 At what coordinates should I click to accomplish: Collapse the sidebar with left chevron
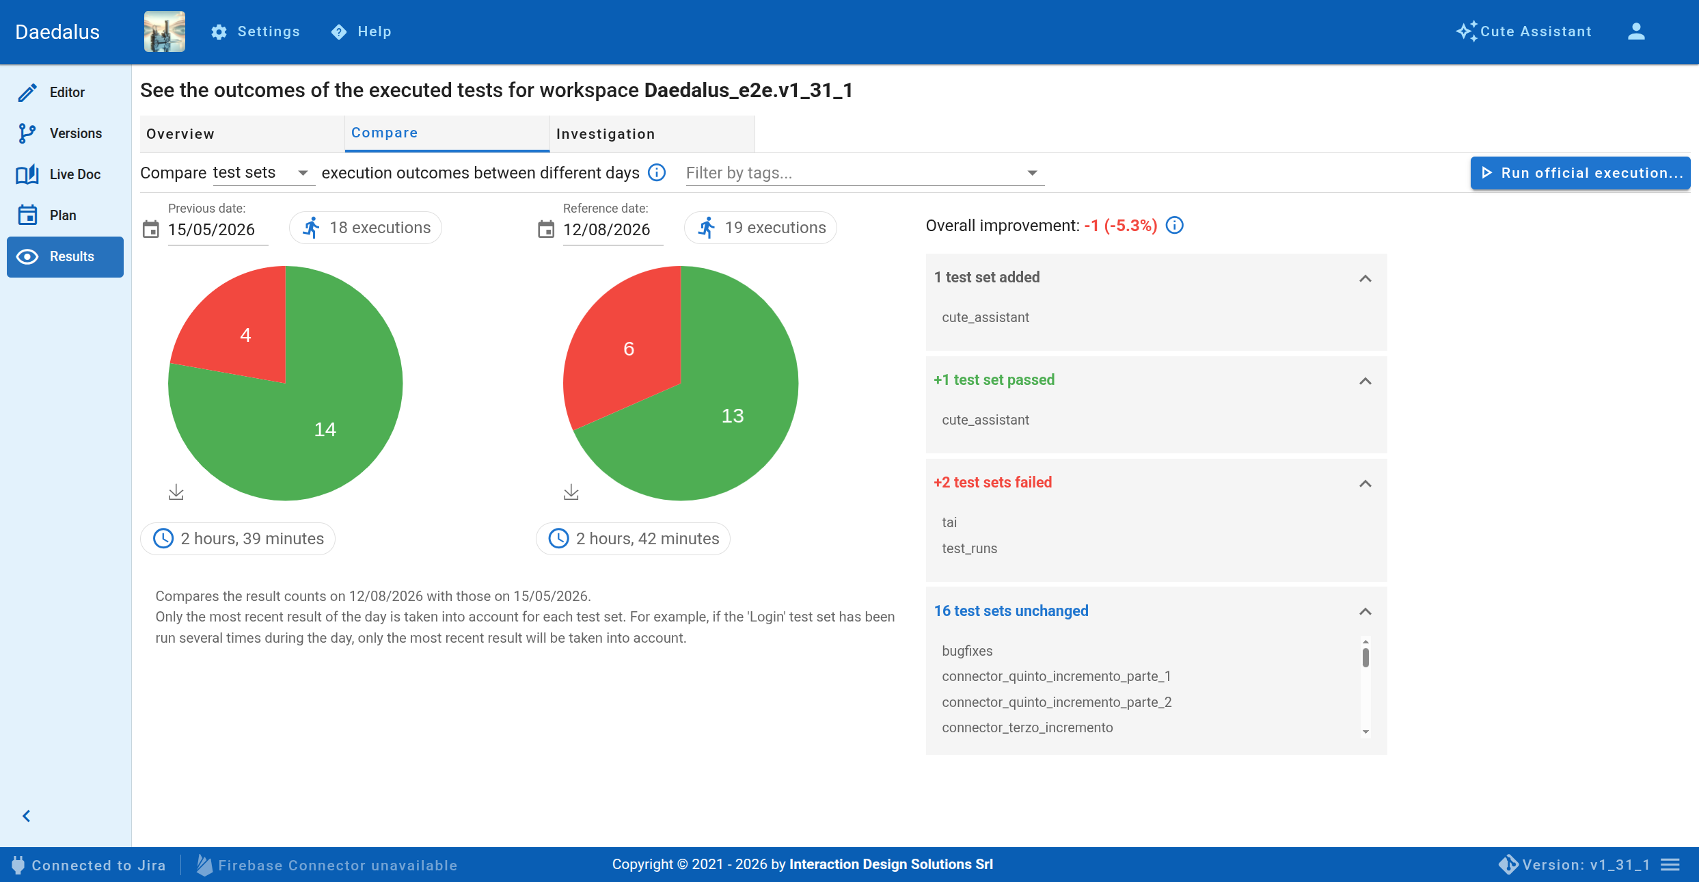(27, 816)
